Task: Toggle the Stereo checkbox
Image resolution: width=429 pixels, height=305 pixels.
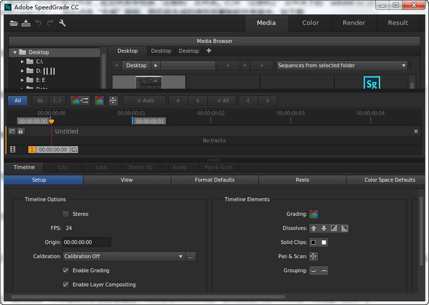Action: tap(66, 214)
